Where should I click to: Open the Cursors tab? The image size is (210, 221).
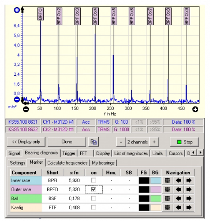click(176, 153)
